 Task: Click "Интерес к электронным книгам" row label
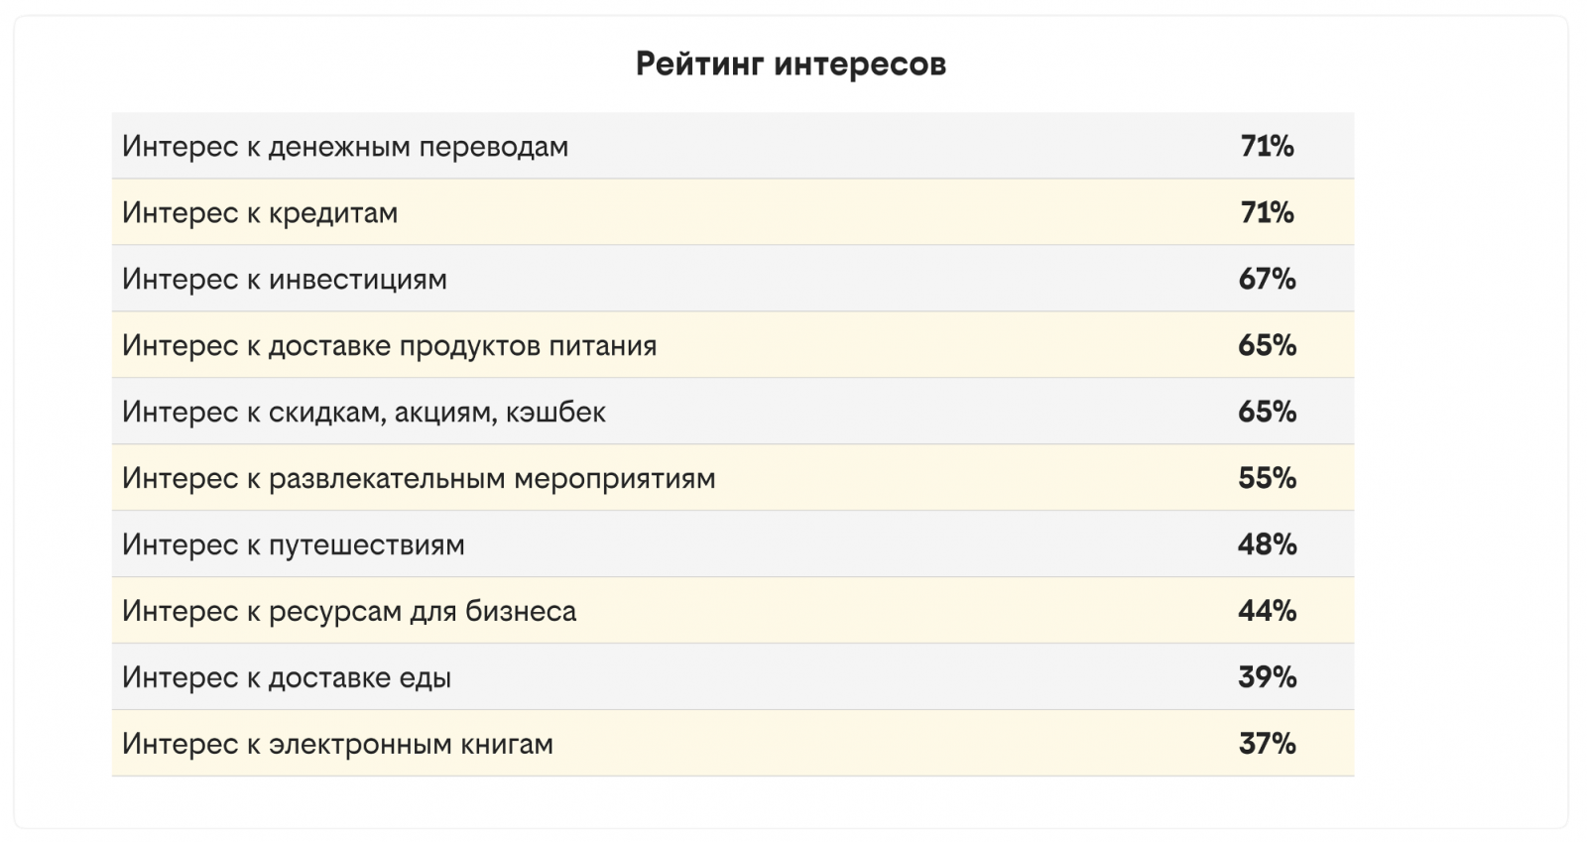337,745
